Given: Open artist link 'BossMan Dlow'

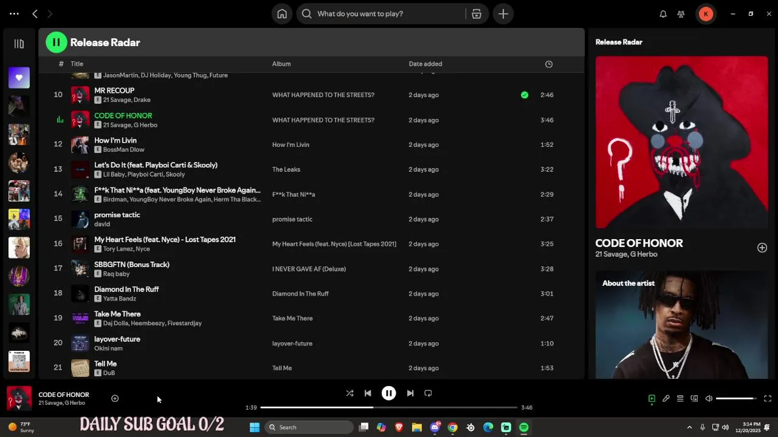Looking at the screenshot, I should (123, 149).
